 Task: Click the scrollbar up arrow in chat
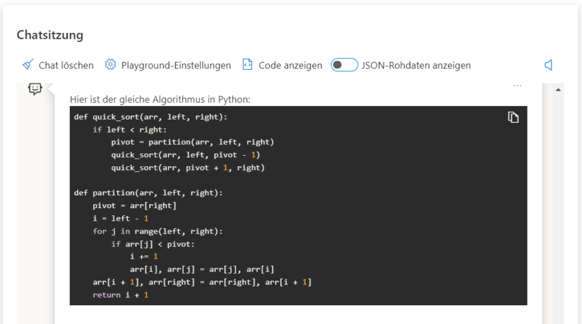tap(558, 89)
